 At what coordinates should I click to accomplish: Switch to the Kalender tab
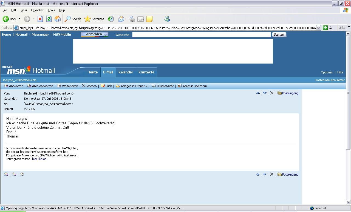click(126, 72)
